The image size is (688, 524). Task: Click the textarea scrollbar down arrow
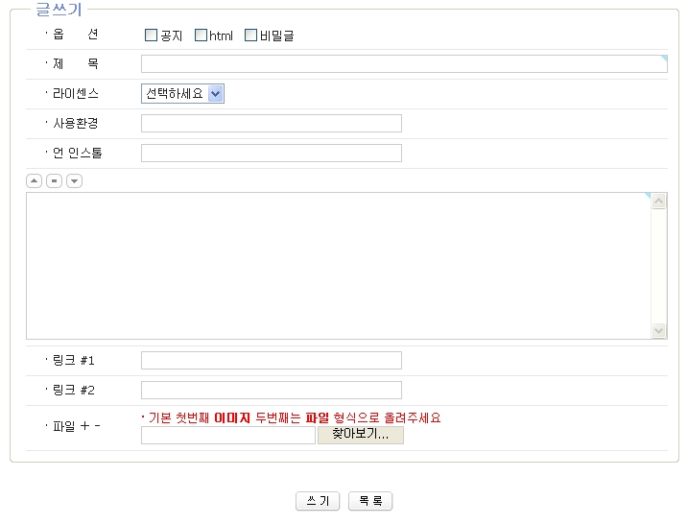pyautogui.click(x=659, y=330)
